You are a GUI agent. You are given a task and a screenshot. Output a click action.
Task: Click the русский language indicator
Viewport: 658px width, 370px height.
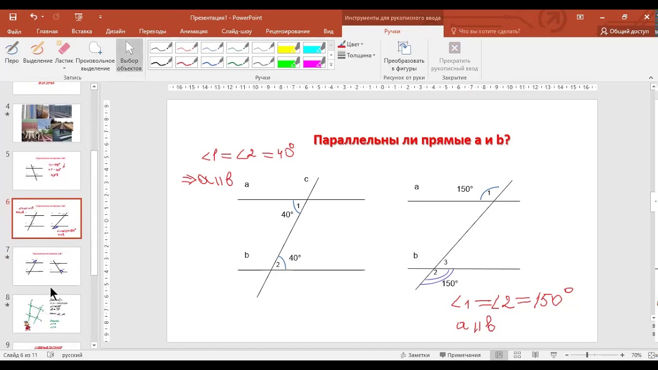[x=72, y=355]
